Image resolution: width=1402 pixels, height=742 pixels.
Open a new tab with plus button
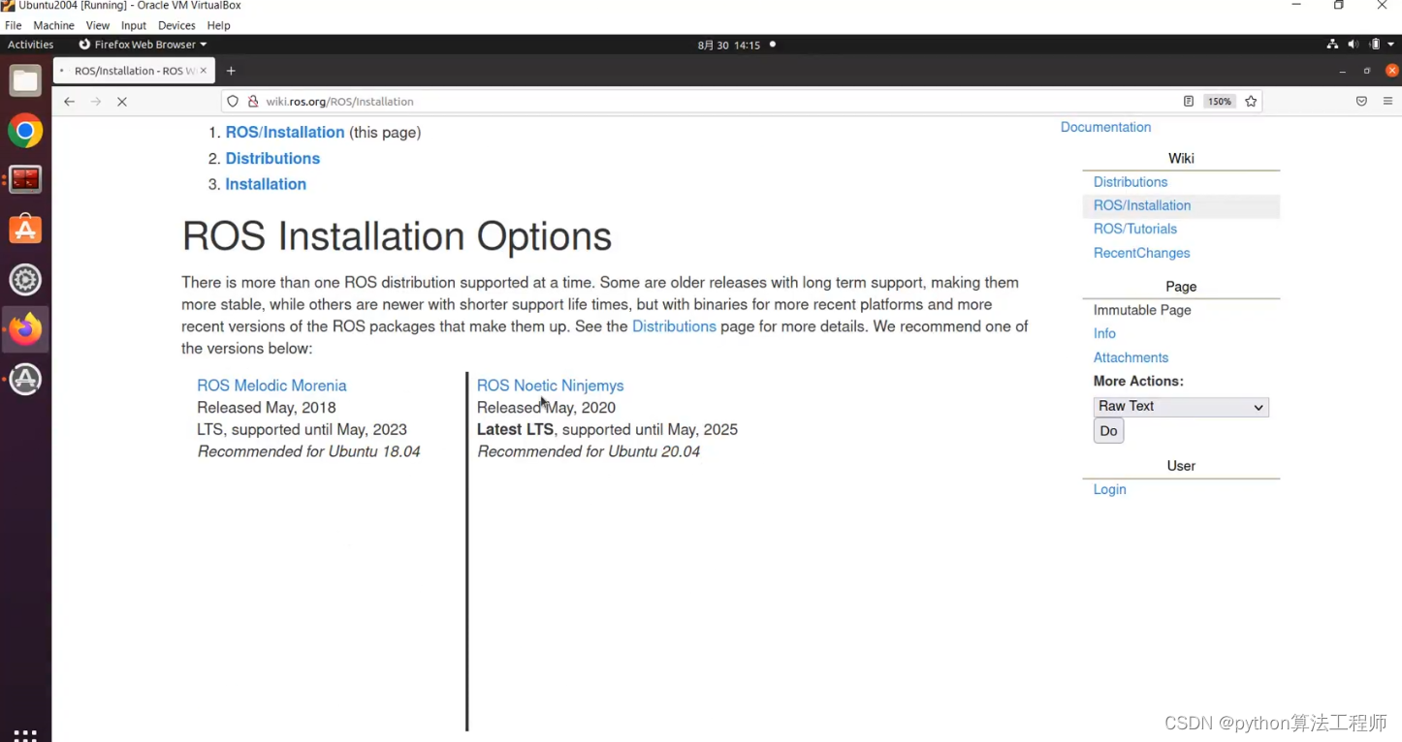(x=231, y=71)
